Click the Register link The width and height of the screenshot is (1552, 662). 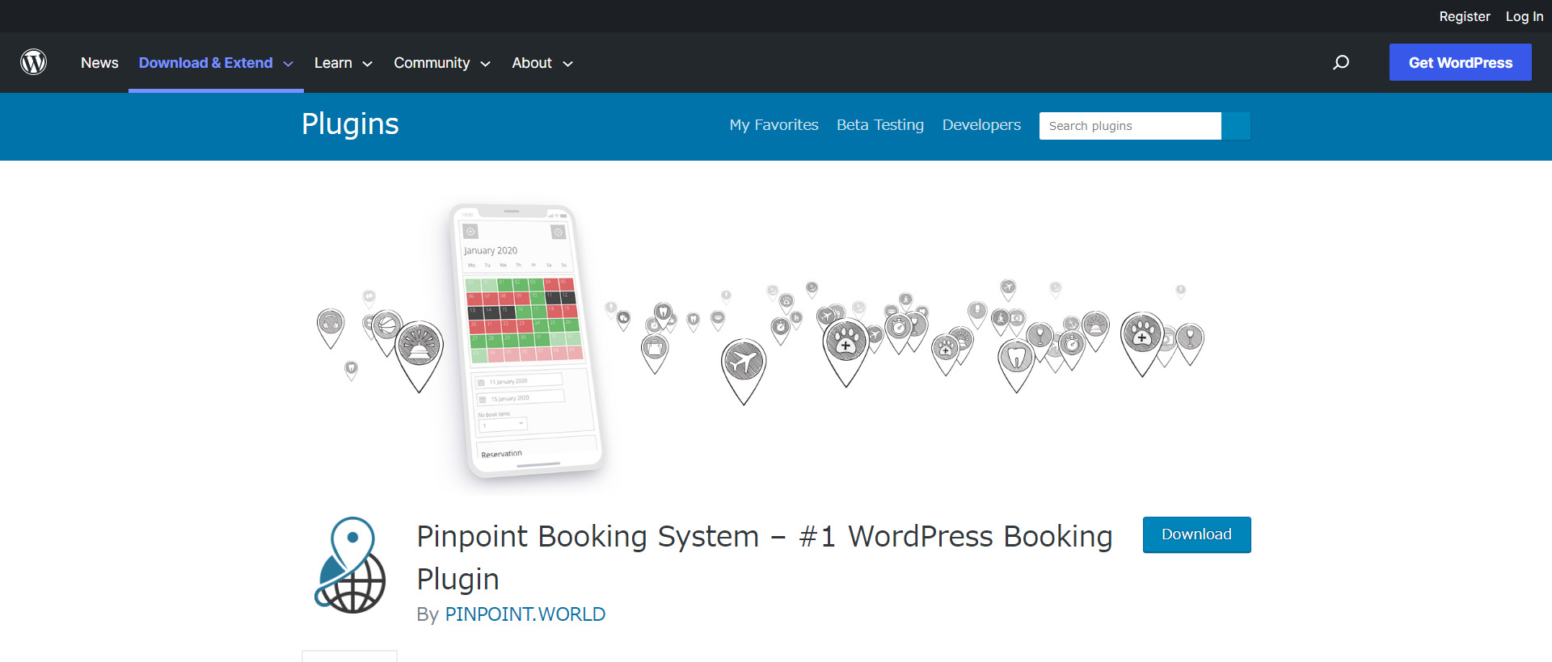[1464, 16]
